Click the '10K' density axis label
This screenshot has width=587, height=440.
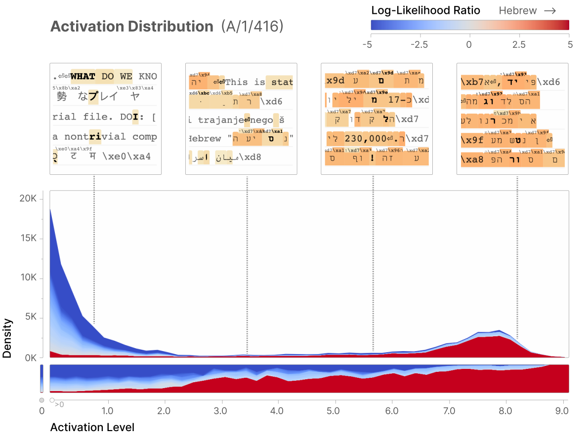pos(29,277)
